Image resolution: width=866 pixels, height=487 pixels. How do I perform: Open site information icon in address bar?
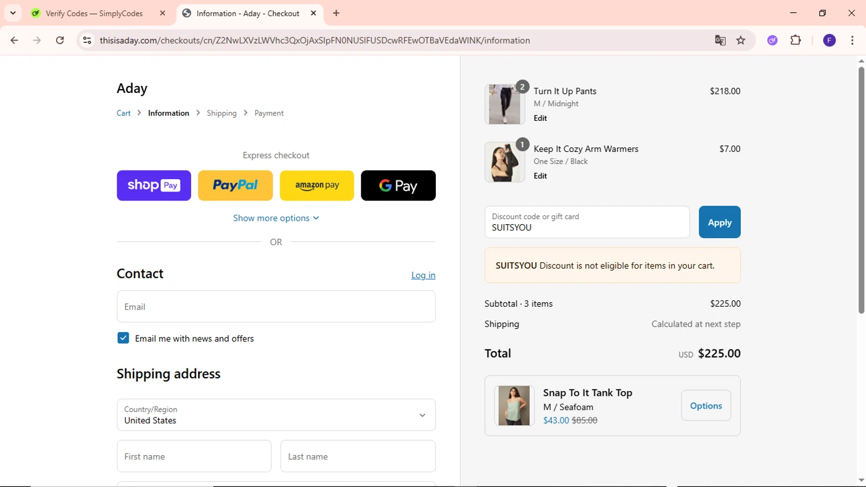pos(87,40)
